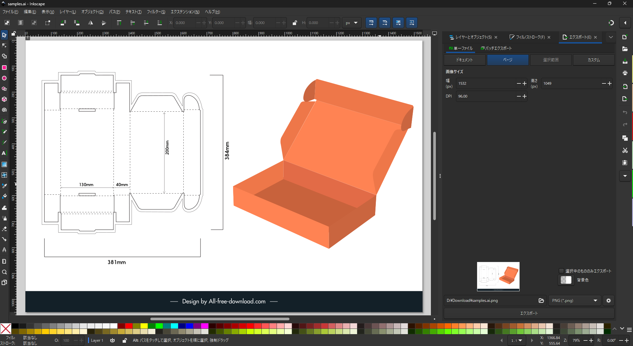Select the Eraser tool
633x346 pixels.
[4, 229]
